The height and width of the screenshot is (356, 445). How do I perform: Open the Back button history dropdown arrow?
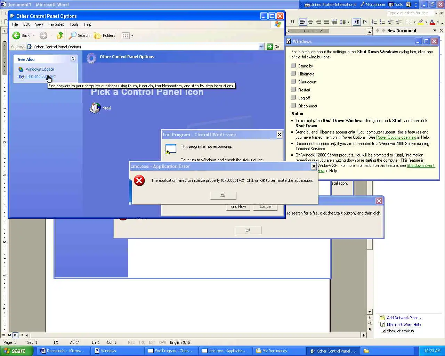(x=34, y=35)
